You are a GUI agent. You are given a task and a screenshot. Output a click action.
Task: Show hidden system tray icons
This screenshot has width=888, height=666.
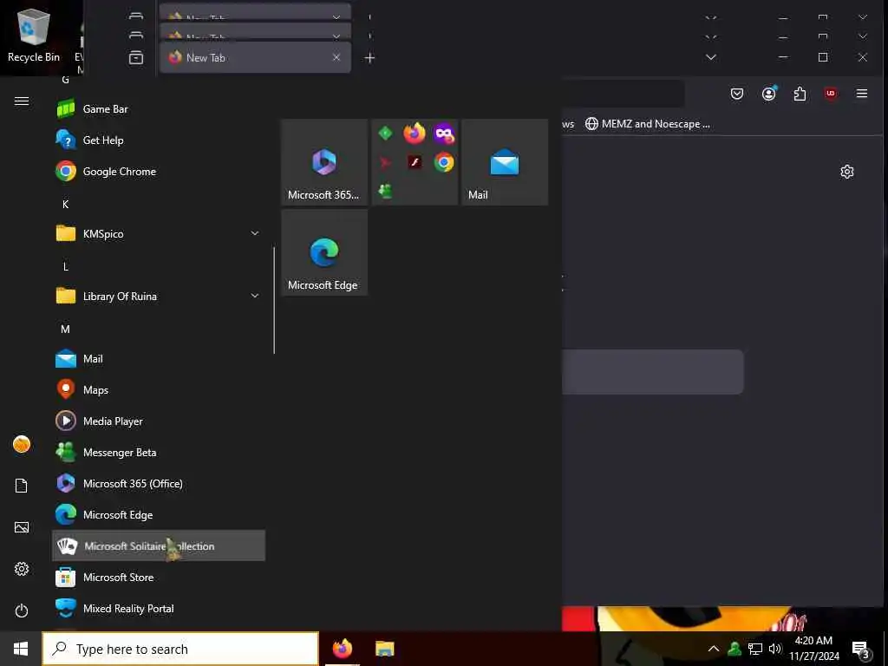[714, 649]
